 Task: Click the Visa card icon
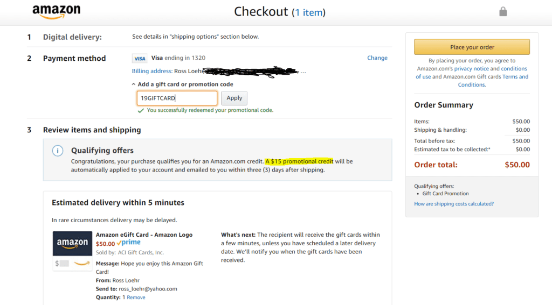[x=140, y=58]
